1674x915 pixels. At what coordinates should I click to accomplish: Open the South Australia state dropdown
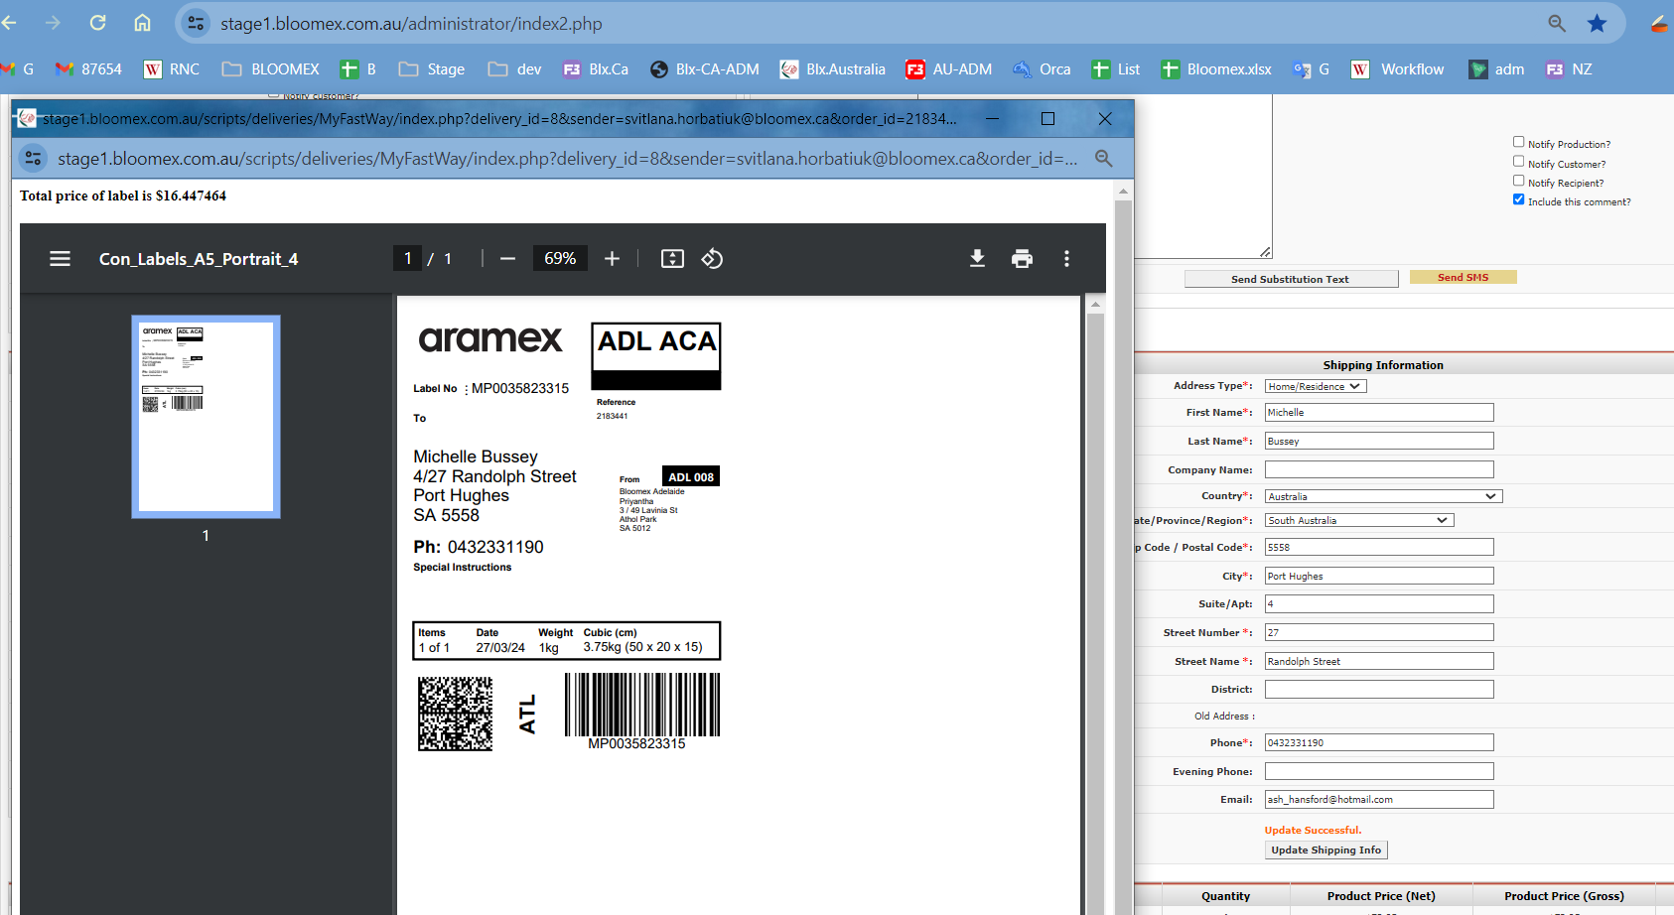(x=1359, y=520)
